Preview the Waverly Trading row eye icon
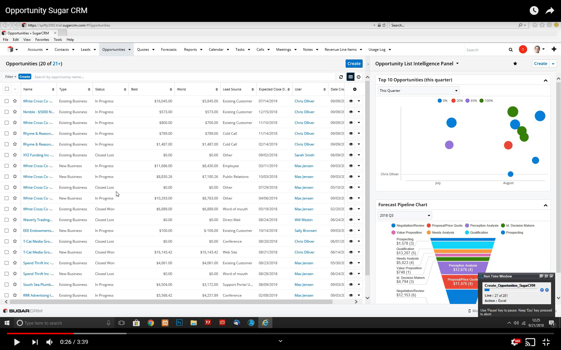The width and height of the screenshot is (561, 350). click(x=351, y=220)
